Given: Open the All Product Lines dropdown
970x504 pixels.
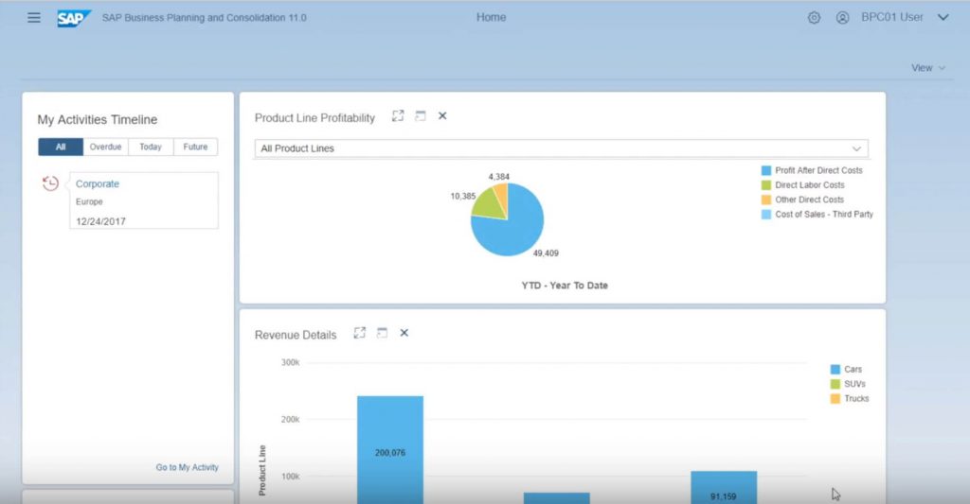Looking at the screenshot, I should 561,148.
